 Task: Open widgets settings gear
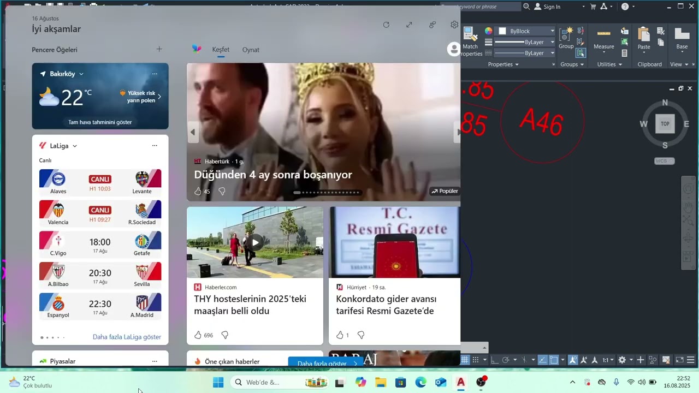point(454,25)
